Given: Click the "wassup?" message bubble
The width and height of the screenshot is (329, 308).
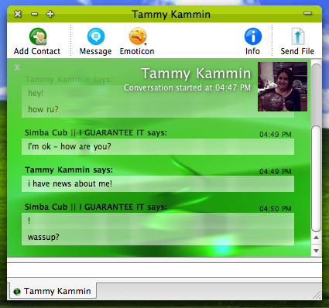Looking at the screenshot, I should [x=158, y=237].
